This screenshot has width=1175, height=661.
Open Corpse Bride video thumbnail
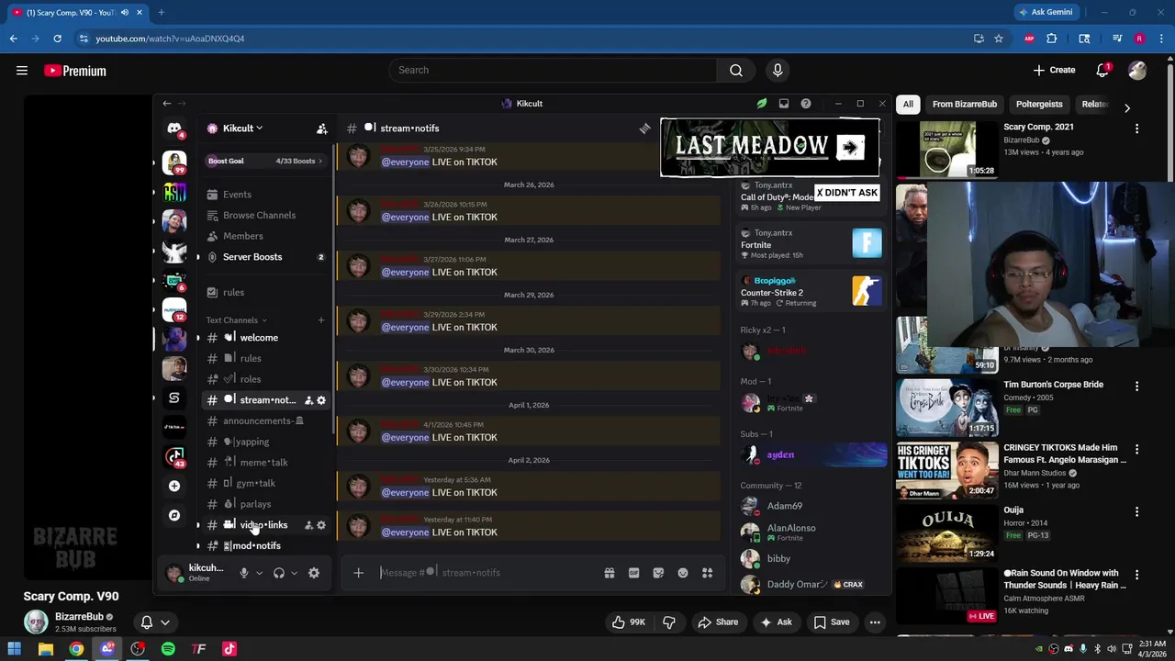click(x=947, y=408)
